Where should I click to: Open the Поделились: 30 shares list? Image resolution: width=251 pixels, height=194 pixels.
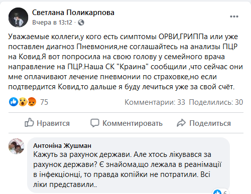point(216,102)
